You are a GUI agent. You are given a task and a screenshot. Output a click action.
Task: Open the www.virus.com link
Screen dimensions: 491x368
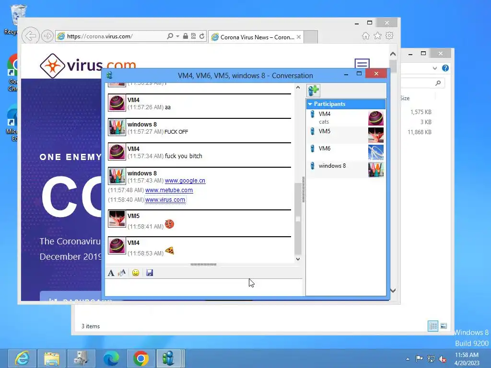[165, 200]
